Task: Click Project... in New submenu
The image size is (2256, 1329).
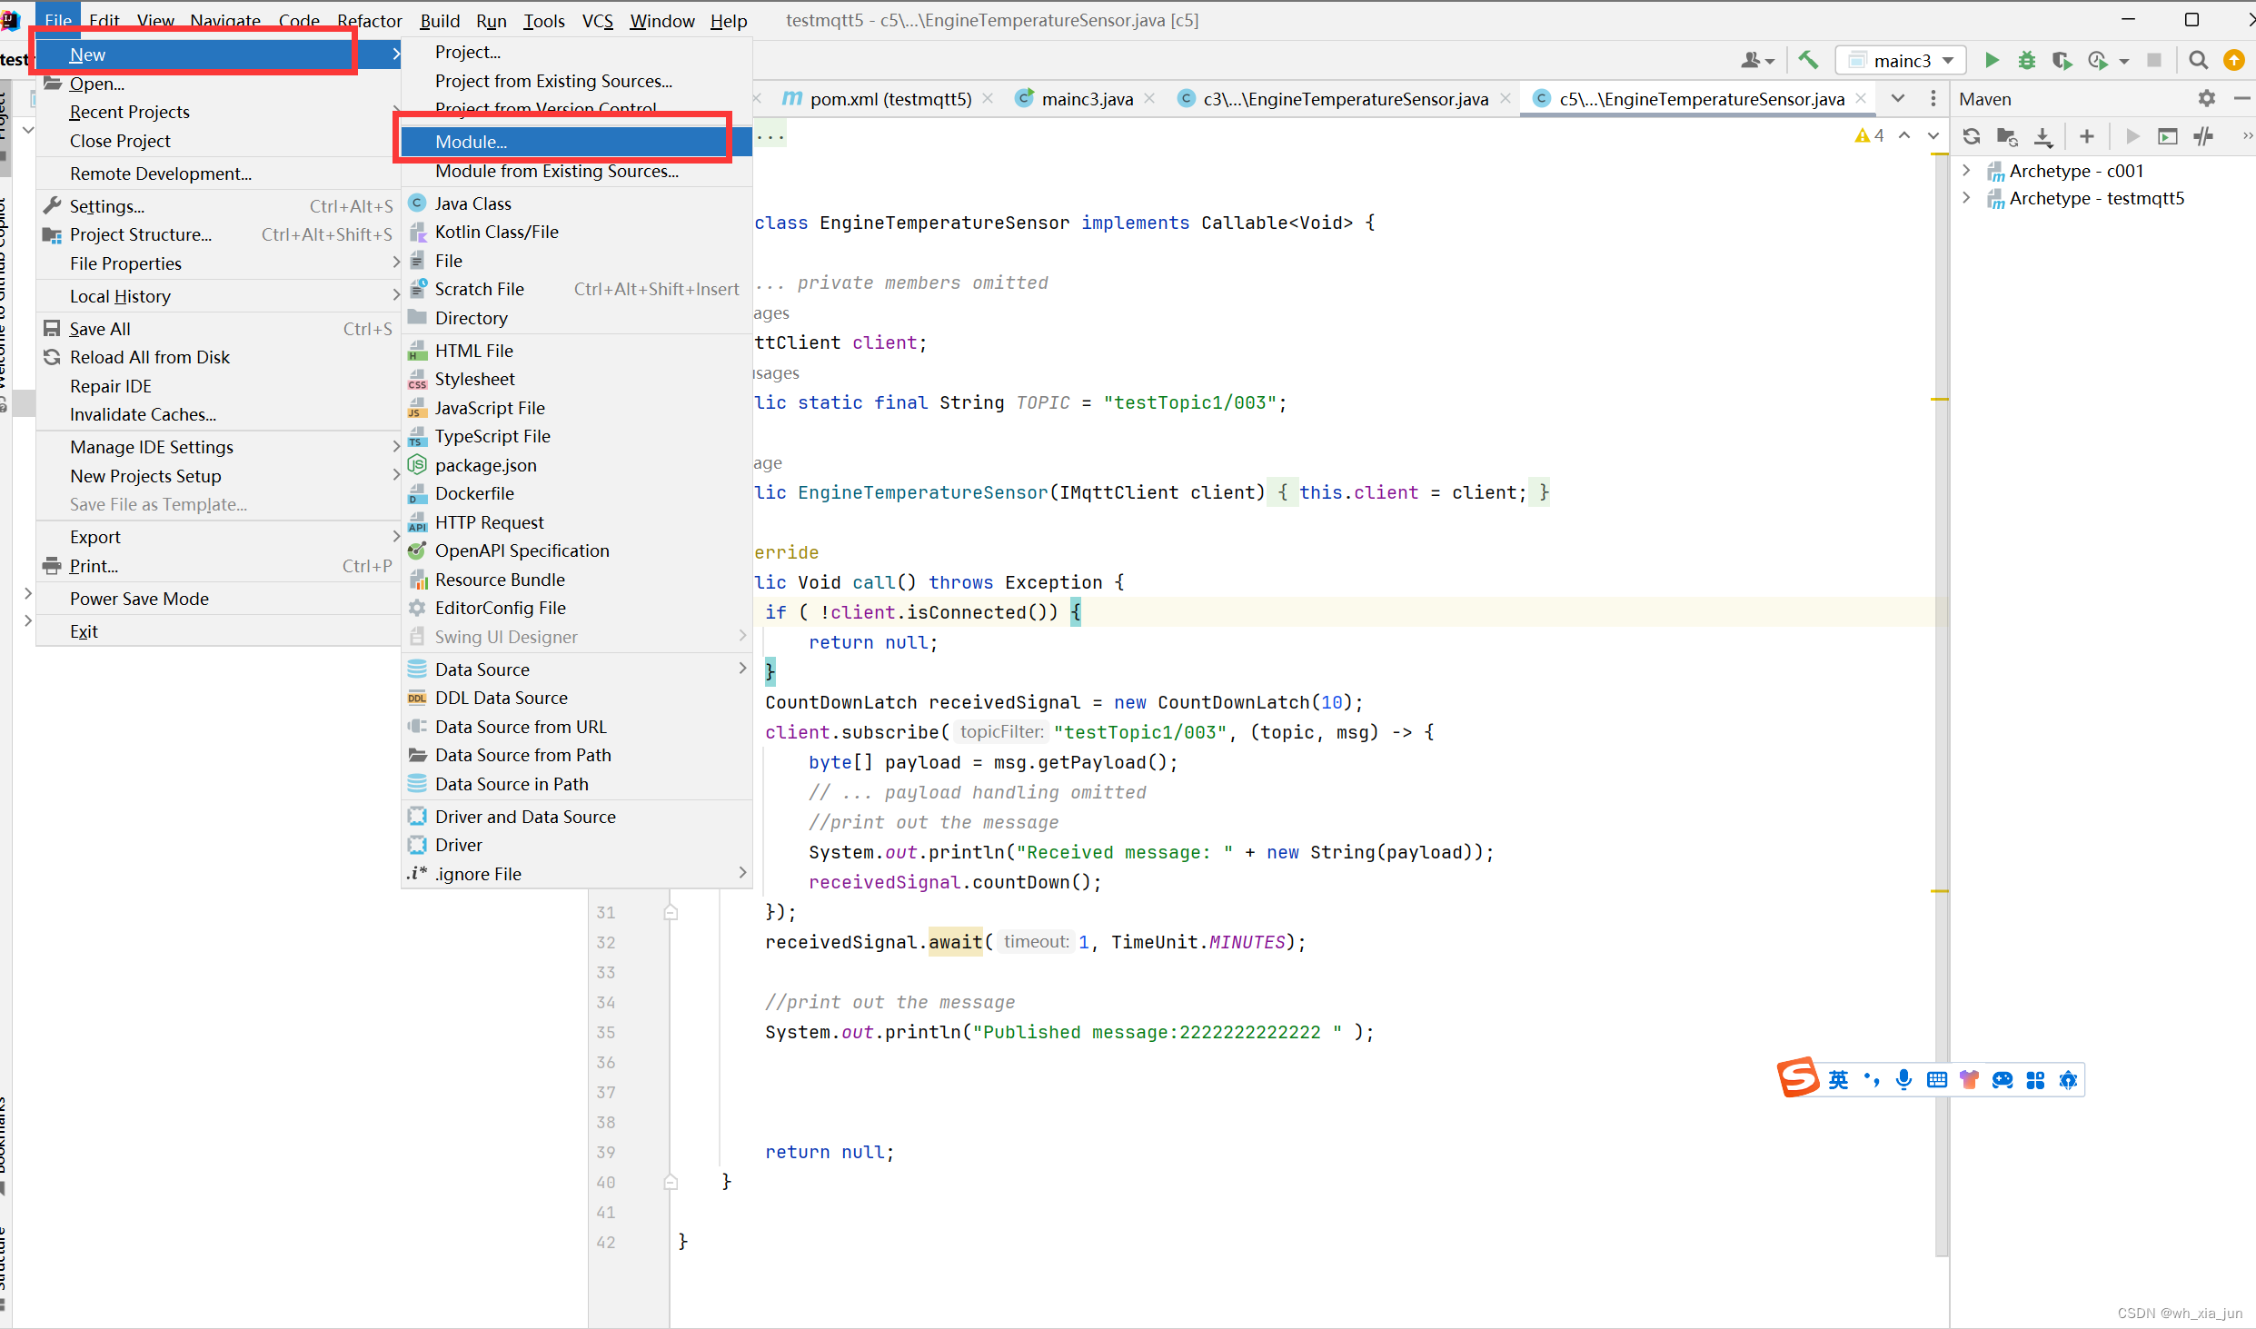Action: click(x=577, y=52)
